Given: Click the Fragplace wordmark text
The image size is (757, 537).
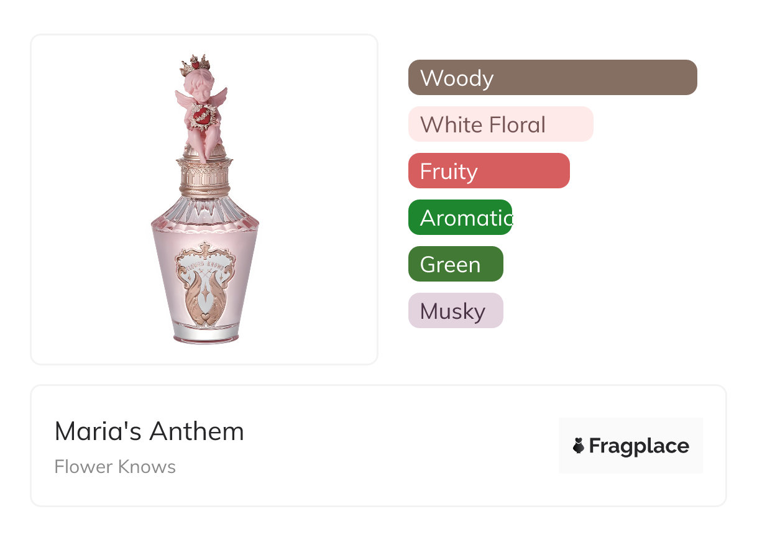Looking at the screenshot, I should click(x=639, y=446).
